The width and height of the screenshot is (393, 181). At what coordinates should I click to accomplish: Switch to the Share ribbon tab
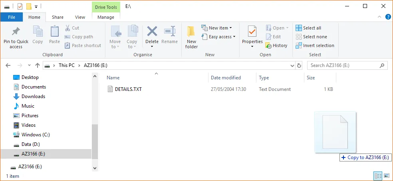pyautogui.click(x=58, y=17)
